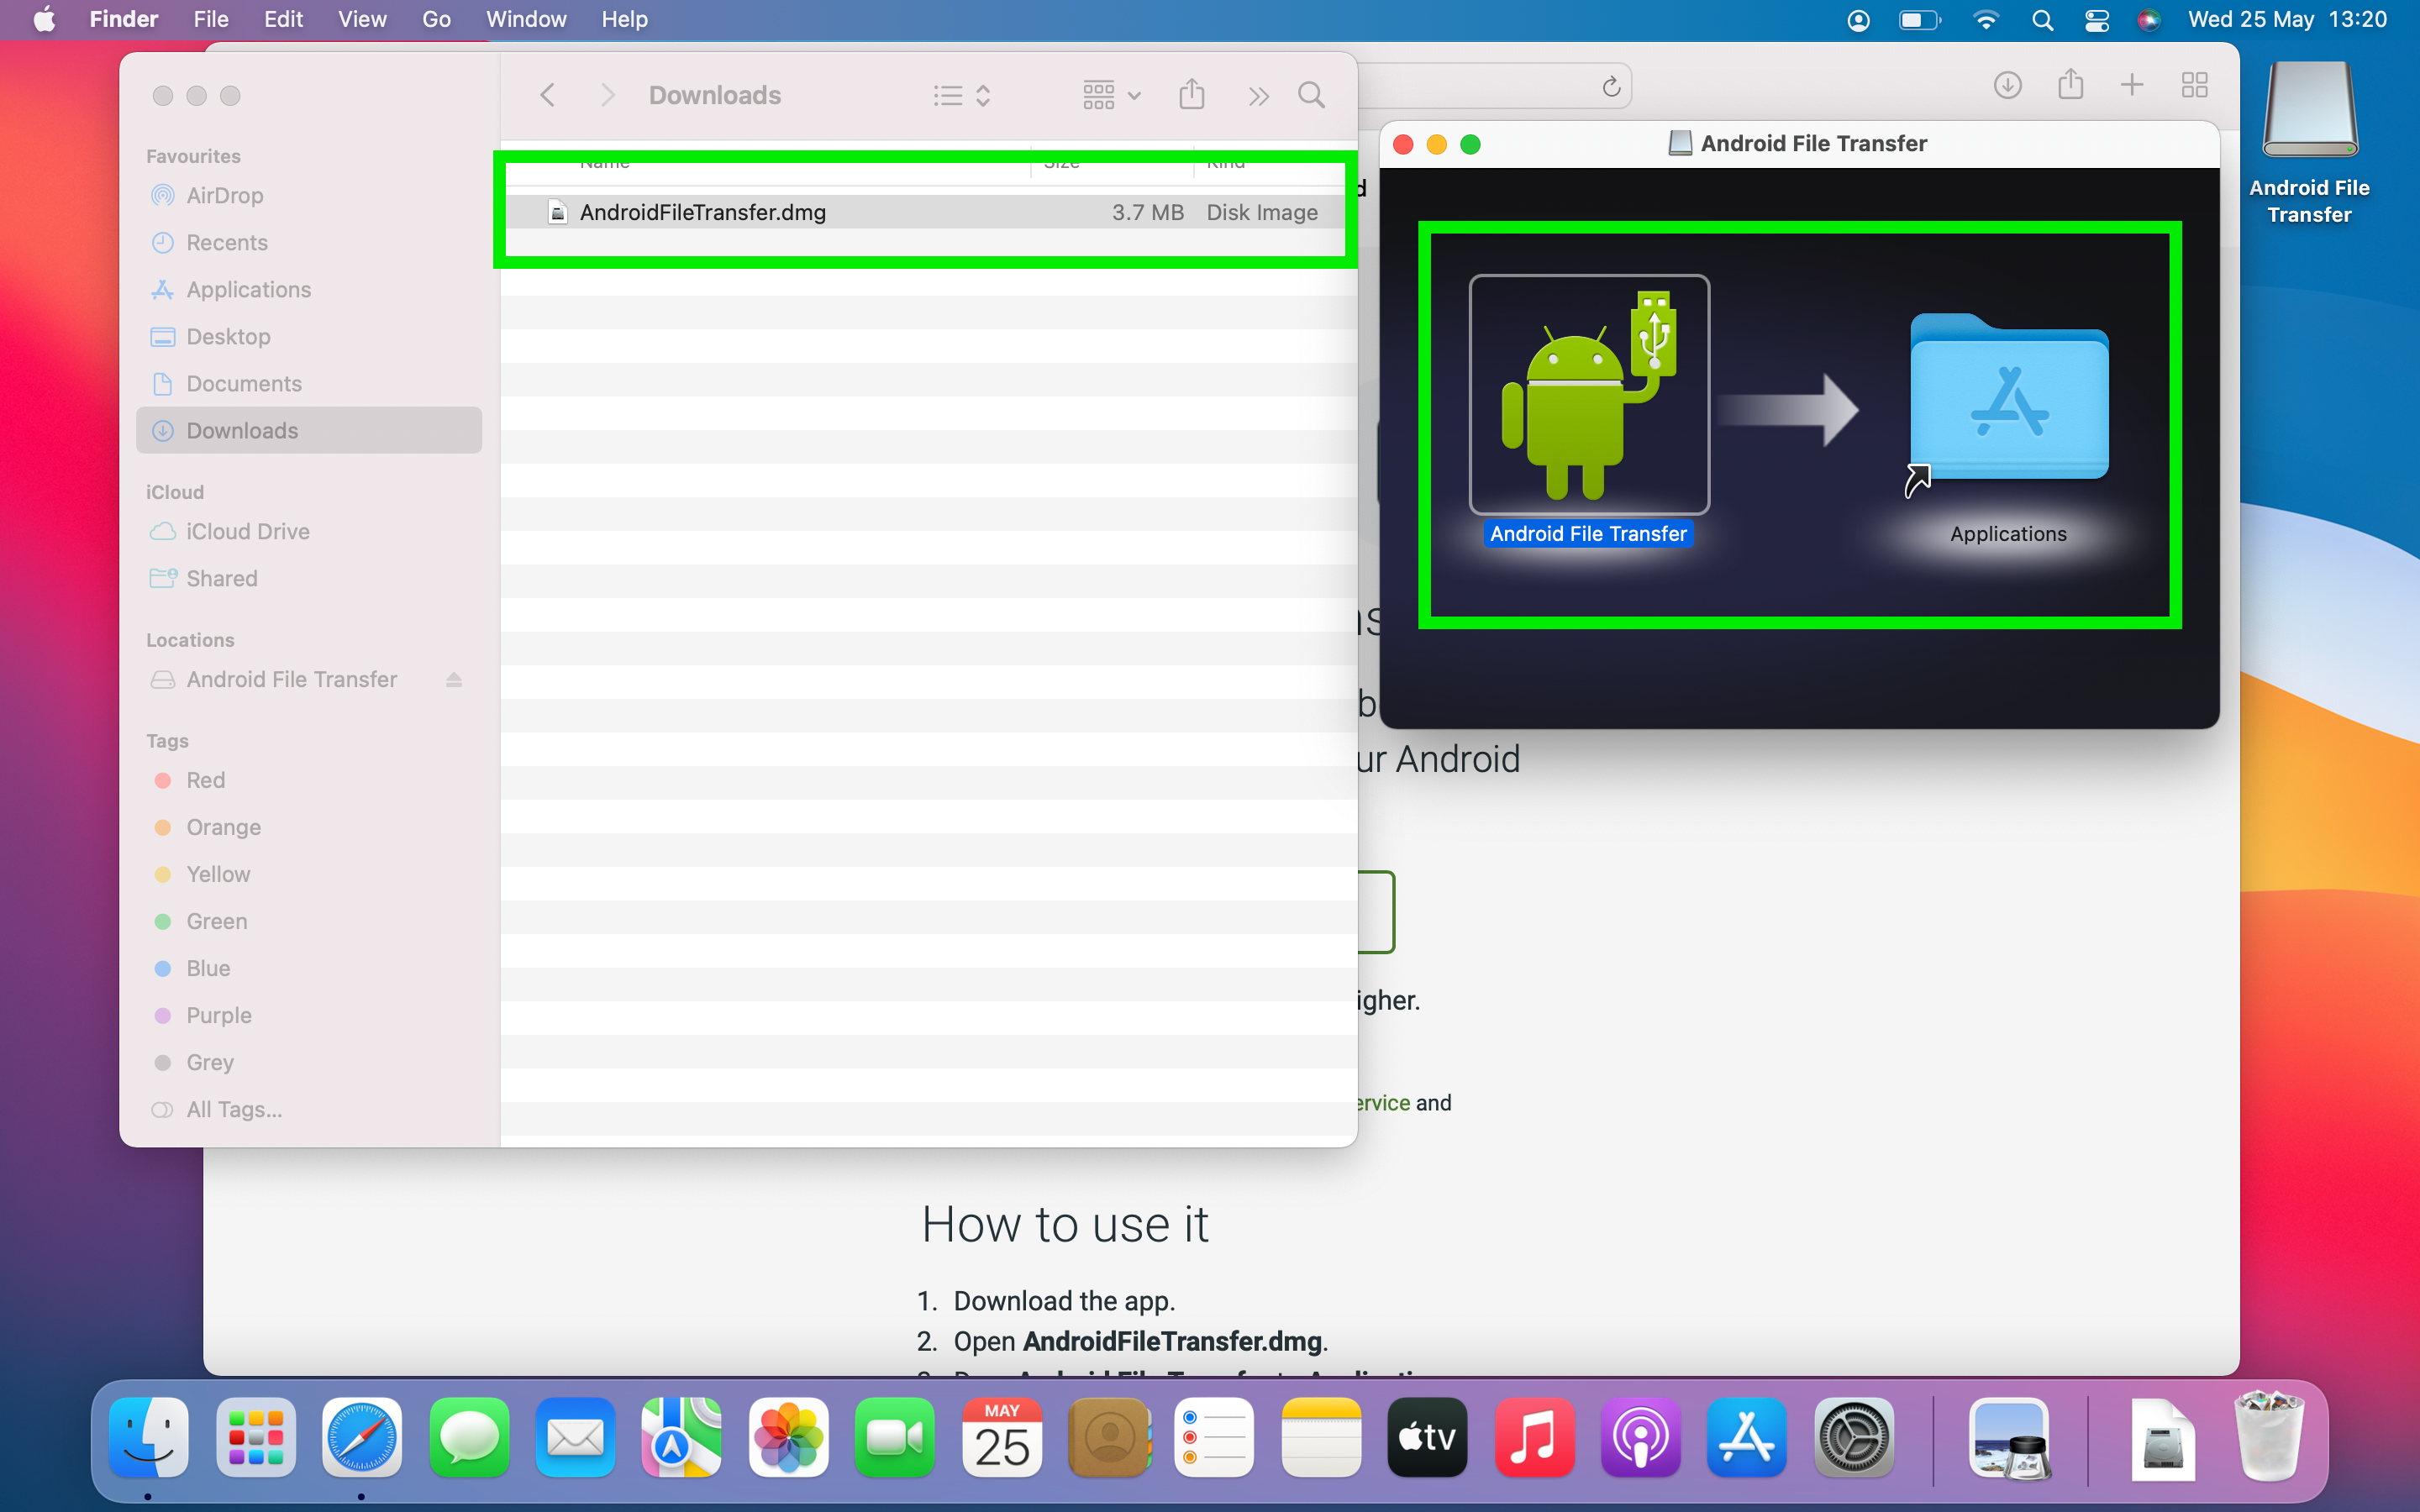Image resolution: width=2420 pixels, height=1512 pixels.
Task: Select Green tag in Finder sidebar
Action: (x=214, y=920)
